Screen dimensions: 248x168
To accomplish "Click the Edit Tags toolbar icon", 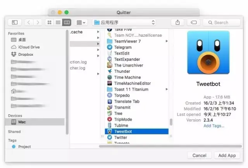I will point(194,22).
